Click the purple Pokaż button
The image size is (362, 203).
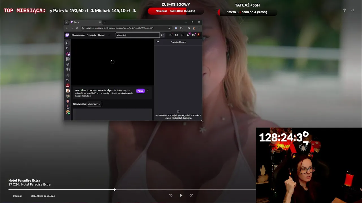click(140, 91)
